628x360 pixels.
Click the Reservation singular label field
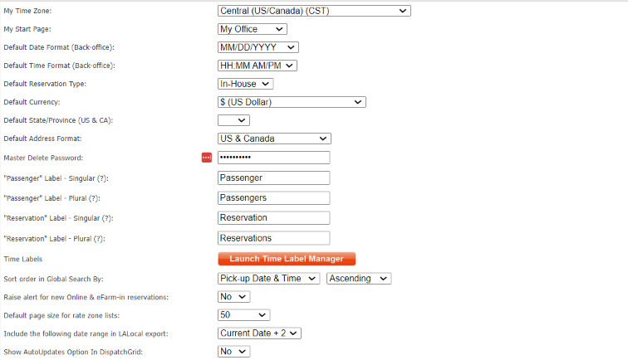274,217
